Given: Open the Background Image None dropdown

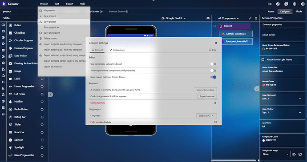Looking at the screenshot, I should (x=276, y=154).
